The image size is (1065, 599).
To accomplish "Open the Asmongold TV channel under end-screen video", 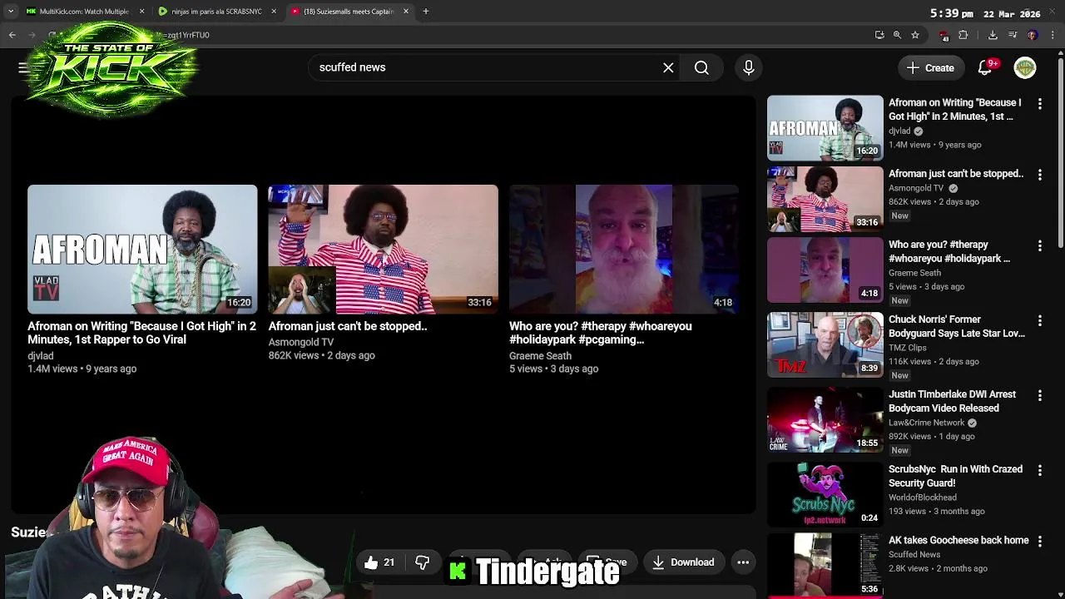I will [x=300, y=342].
